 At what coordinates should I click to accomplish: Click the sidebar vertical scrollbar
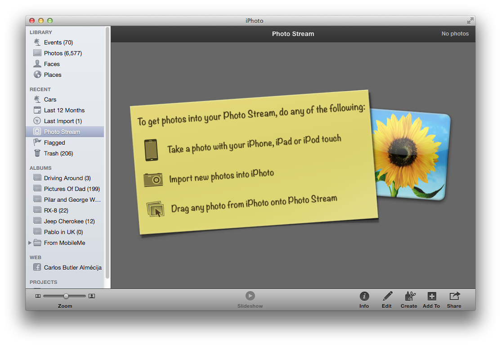tap(107, 153)
